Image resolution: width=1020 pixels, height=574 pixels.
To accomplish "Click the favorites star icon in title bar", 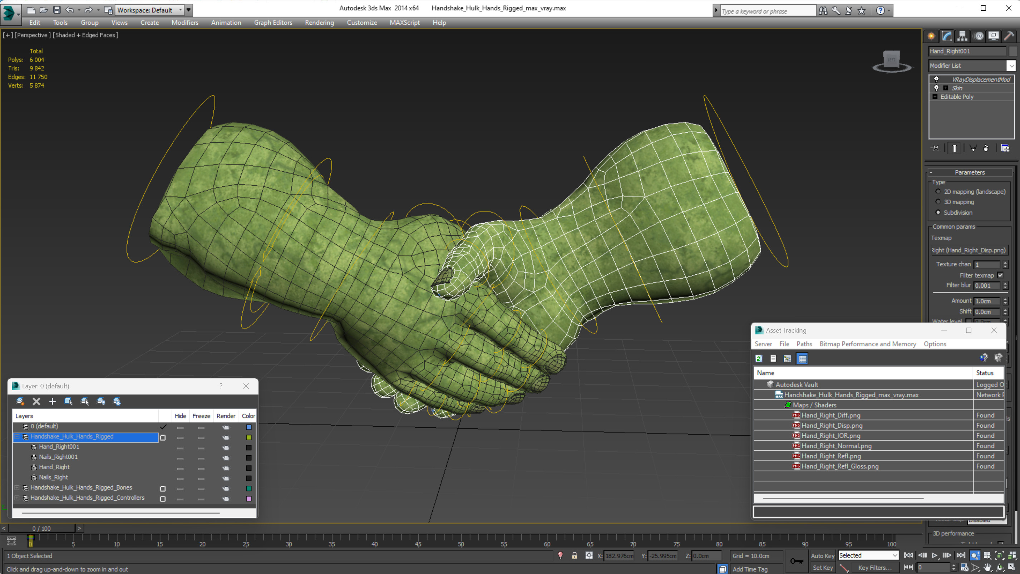I will pyautogui.click(x=861, y=11).
